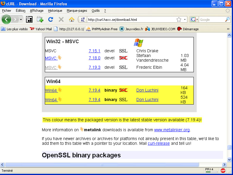Click the metalink icon in the 164 KB row
This screenshot has height=175, width=233.
(60, 90)
